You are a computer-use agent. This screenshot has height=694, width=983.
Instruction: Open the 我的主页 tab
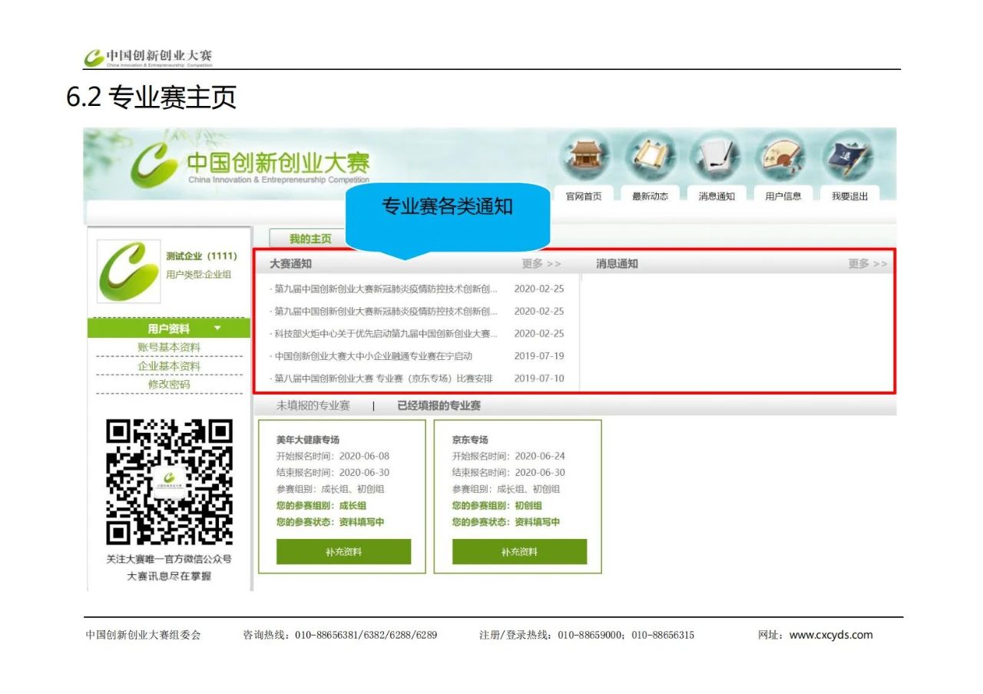(310, 239)
